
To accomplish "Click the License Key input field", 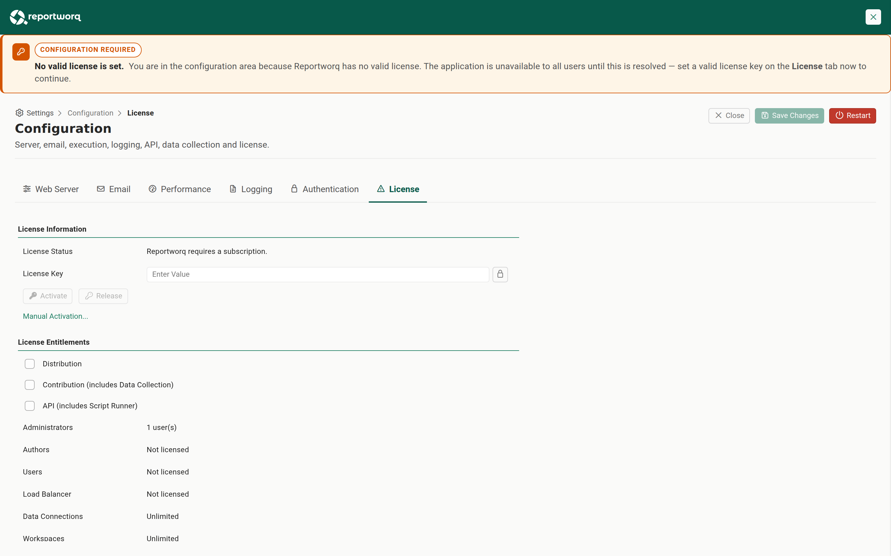I will (x=318, y=274).
